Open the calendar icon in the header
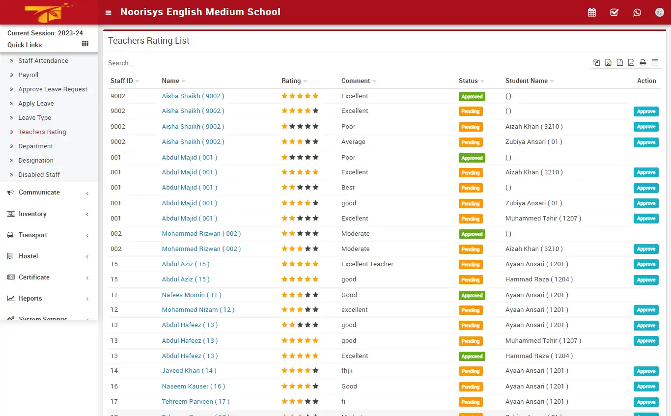The height and width of the screenshot is (416, 671). 591,12
